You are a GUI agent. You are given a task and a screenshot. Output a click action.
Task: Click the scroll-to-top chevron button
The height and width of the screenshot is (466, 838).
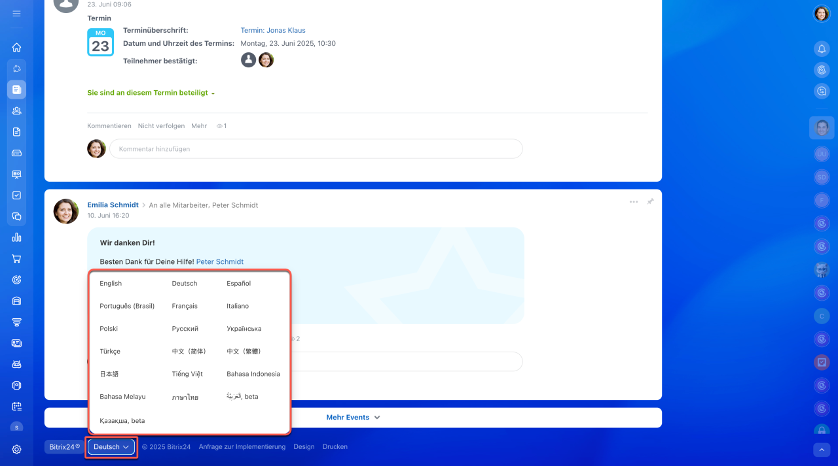(x=822, y=450)
